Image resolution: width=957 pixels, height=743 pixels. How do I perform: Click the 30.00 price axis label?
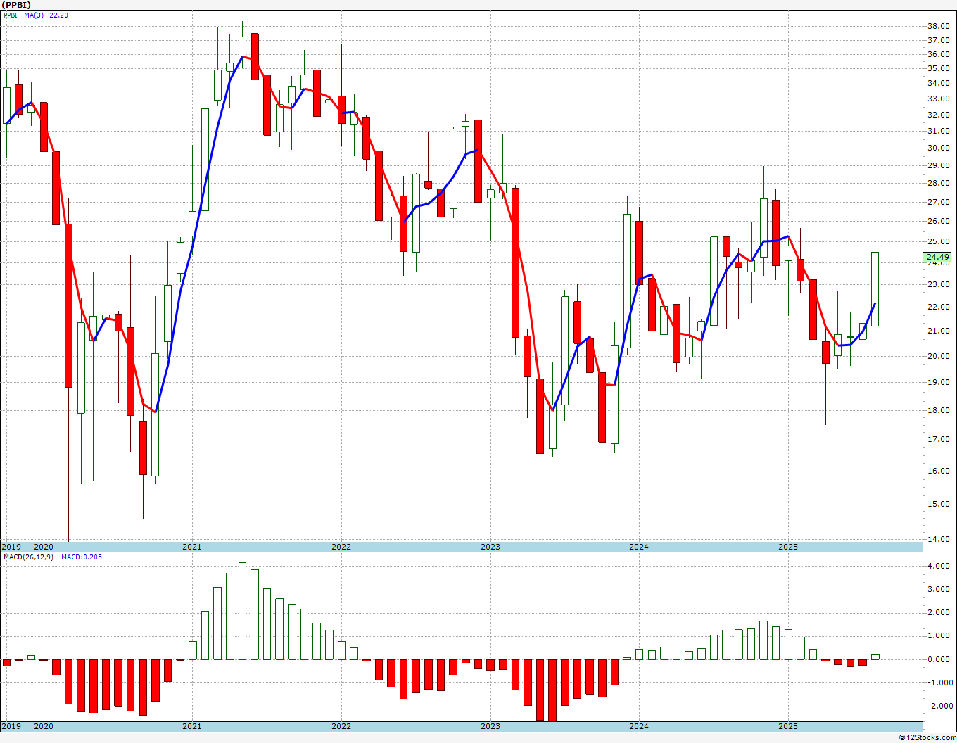(938, 148)
